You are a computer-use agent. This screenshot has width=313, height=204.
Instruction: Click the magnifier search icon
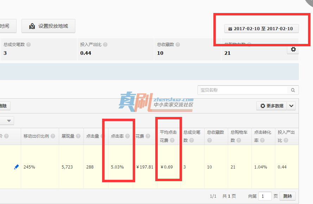[x=293, y=90]
